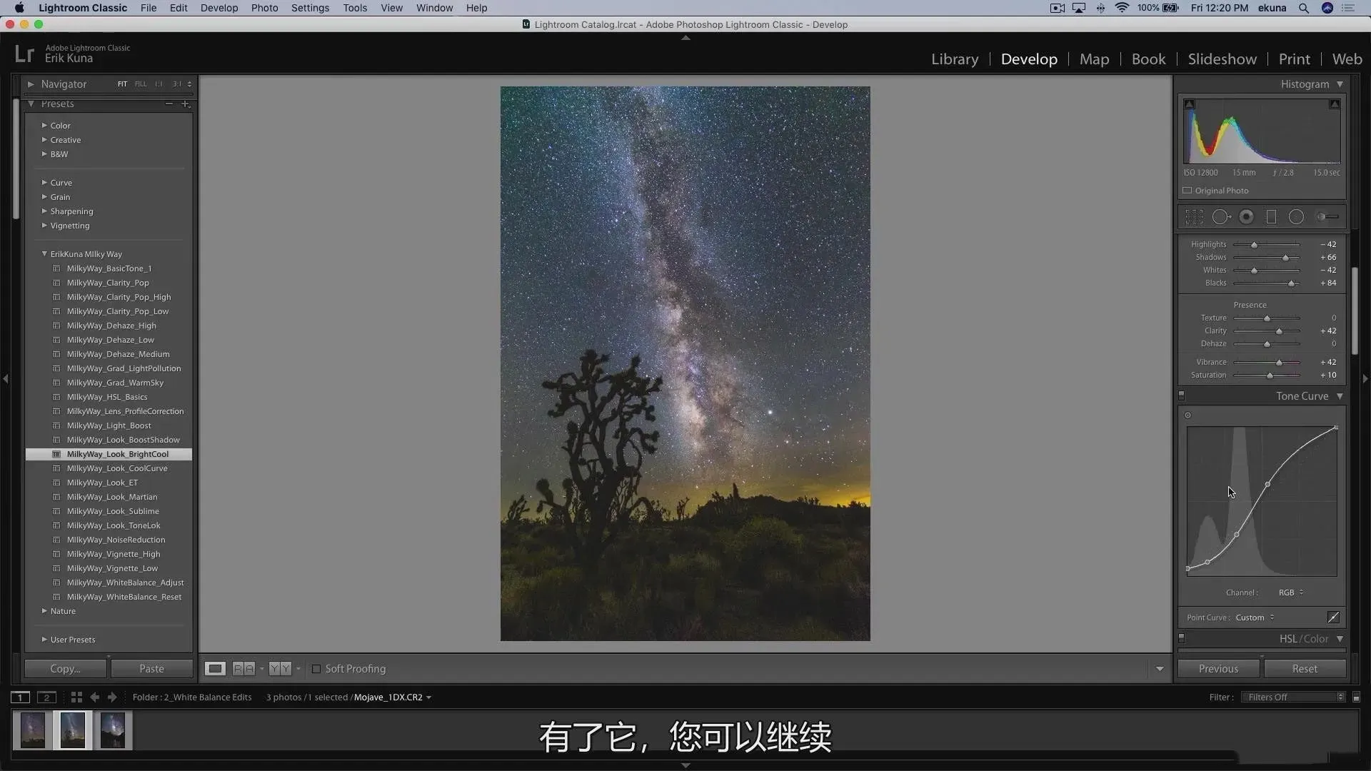Select the Graduated Filter tool
Viewport: 1371px width, 771px height.
pos(1271,217)
